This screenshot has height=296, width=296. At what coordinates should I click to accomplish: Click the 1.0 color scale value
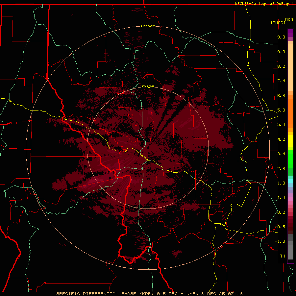(281, 198)
